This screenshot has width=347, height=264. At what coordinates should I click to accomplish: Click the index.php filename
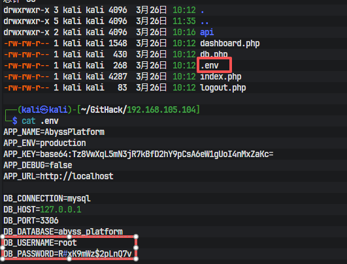(221, 77)
